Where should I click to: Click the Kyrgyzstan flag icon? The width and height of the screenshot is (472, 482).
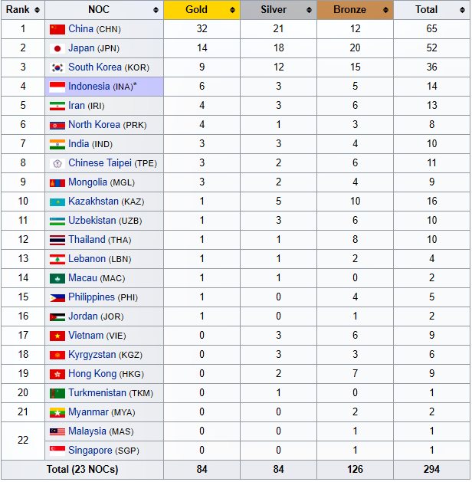click(57, 355)
